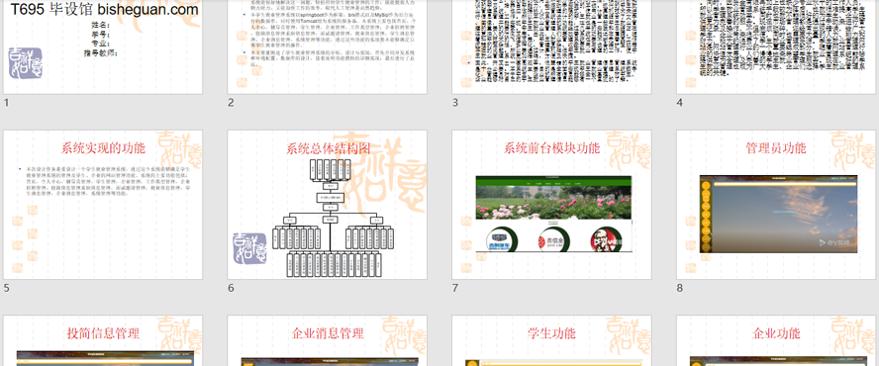
Task: Click slide number label 2
Action: point(231,103)
